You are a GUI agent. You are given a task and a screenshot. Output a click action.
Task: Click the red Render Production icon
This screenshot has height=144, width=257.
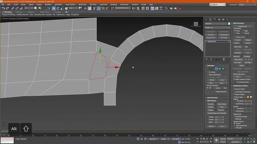coord(180,8)
